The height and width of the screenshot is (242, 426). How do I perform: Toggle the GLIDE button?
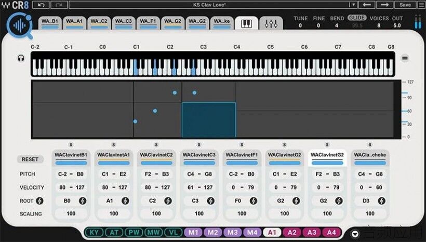(357, 18)
